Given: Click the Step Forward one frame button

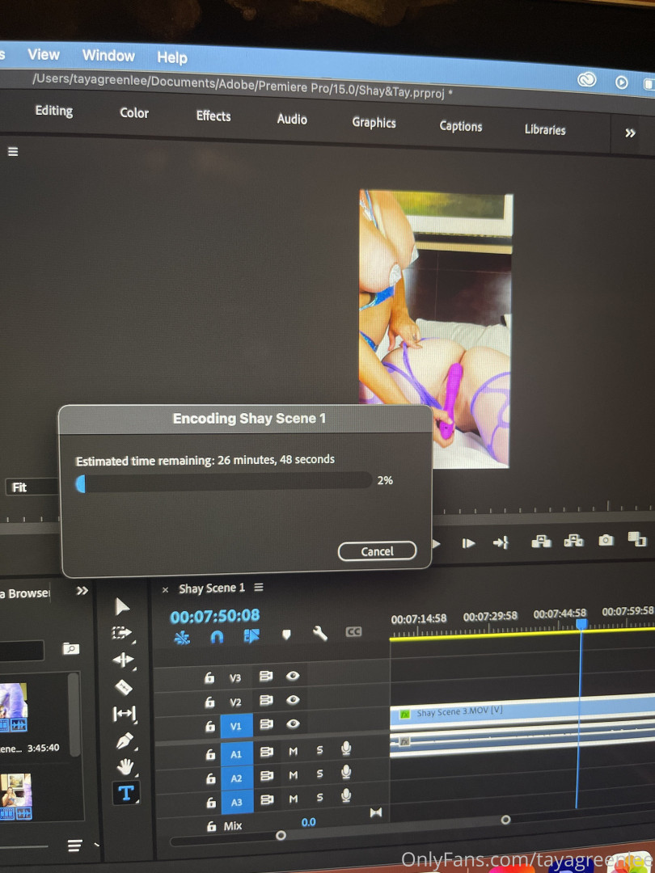Looking at the screenshot, I should (468, 543).
